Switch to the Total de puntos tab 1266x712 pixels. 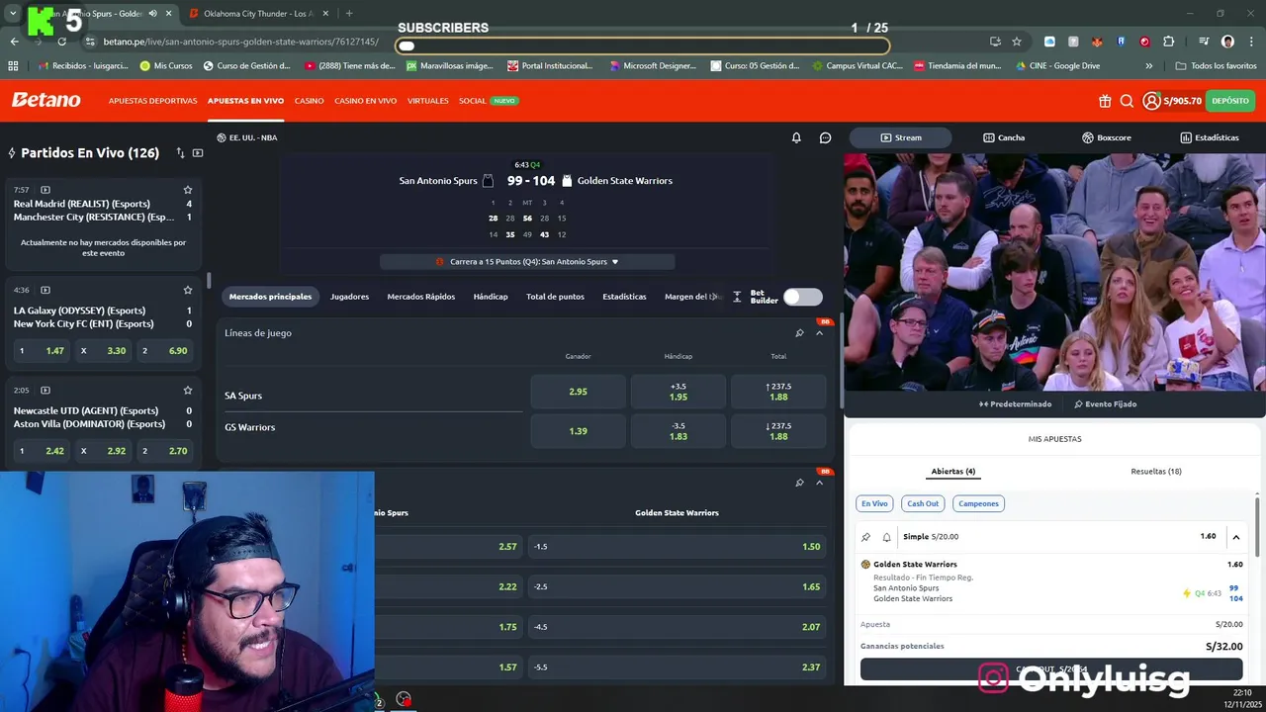point(555,297)
